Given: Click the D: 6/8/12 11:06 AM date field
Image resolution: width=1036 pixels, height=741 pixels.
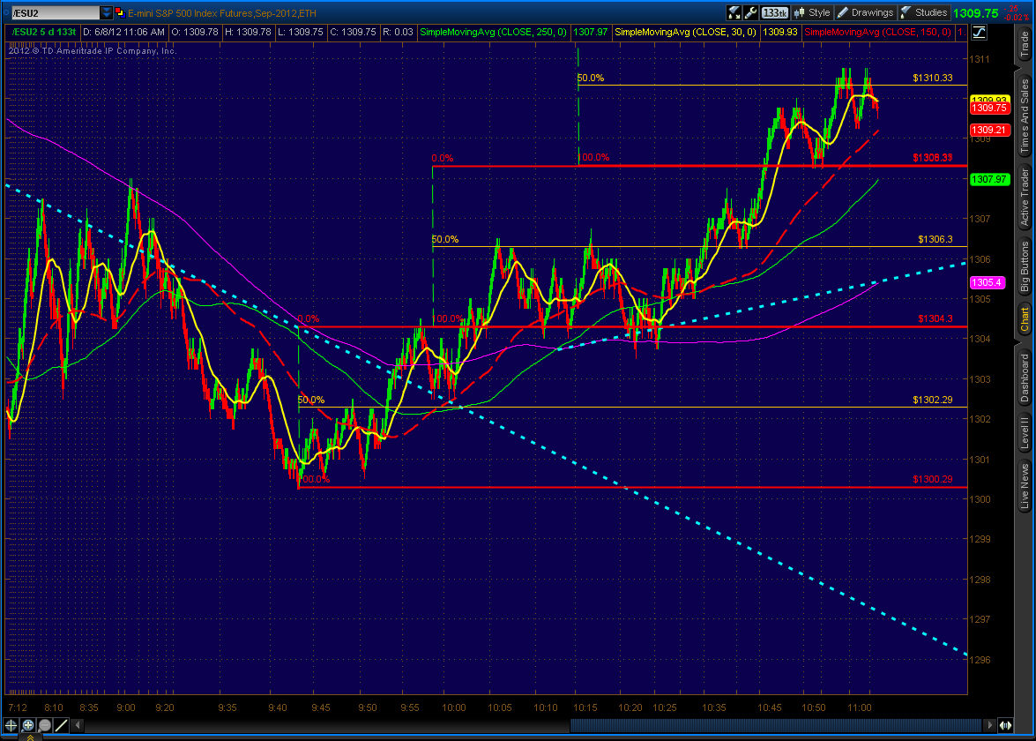Looking at the screenshot, I should click(124, 32).
